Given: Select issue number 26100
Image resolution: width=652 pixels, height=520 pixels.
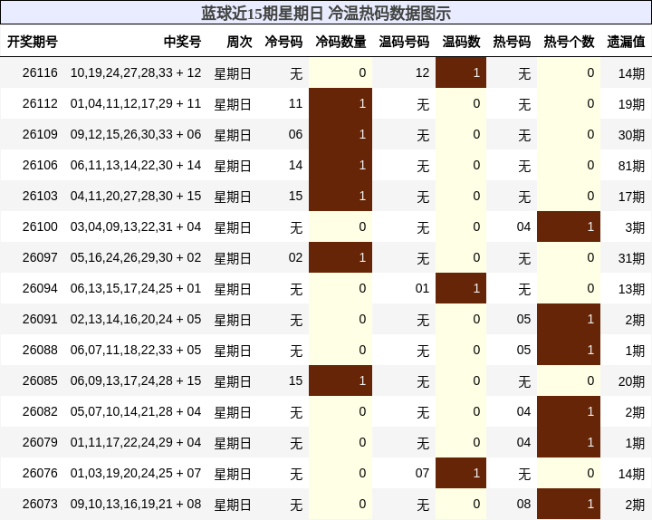Looking at the screenshot, I should pos(40,226).
